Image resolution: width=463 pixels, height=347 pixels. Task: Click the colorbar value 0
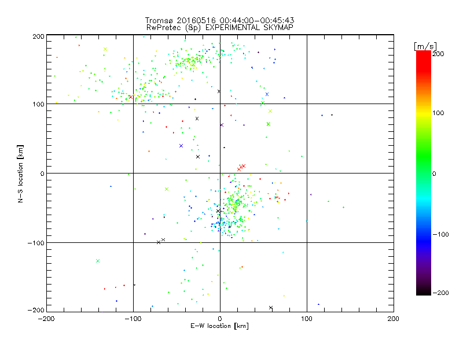coord(434,173)
